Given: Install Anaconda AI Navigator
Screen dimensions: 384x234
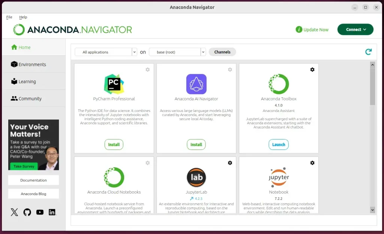Looking at the screenshot, I should [x=196, y=145].
